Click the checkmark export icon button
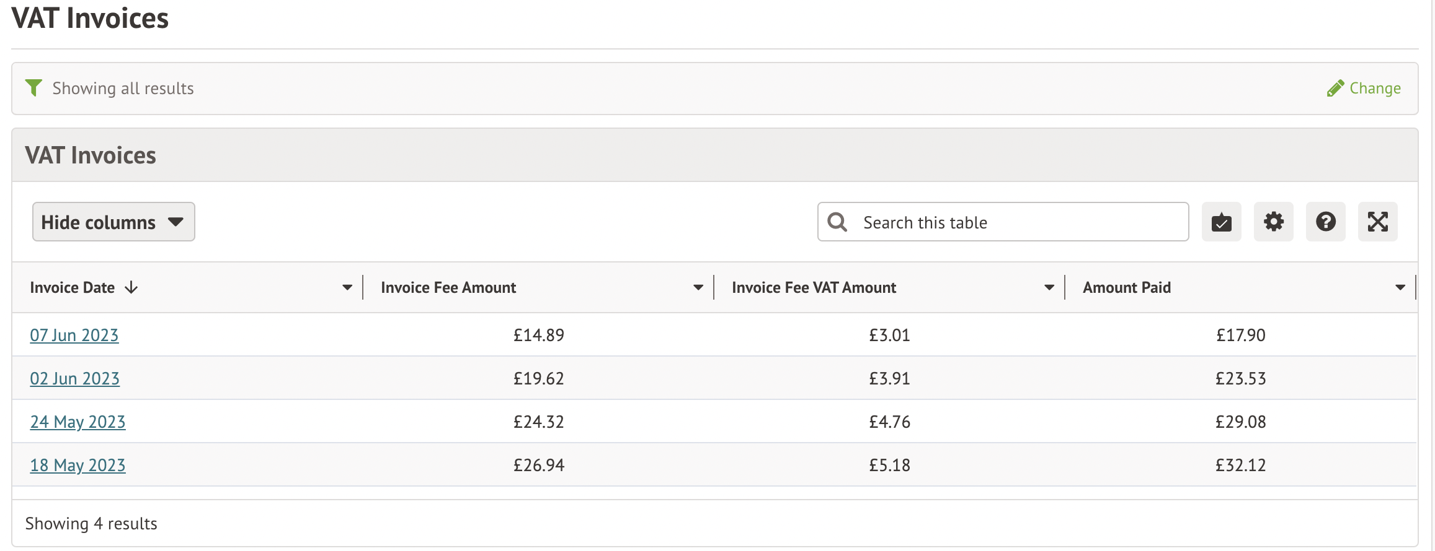 pyautogui.click(x=1221, y=222)
